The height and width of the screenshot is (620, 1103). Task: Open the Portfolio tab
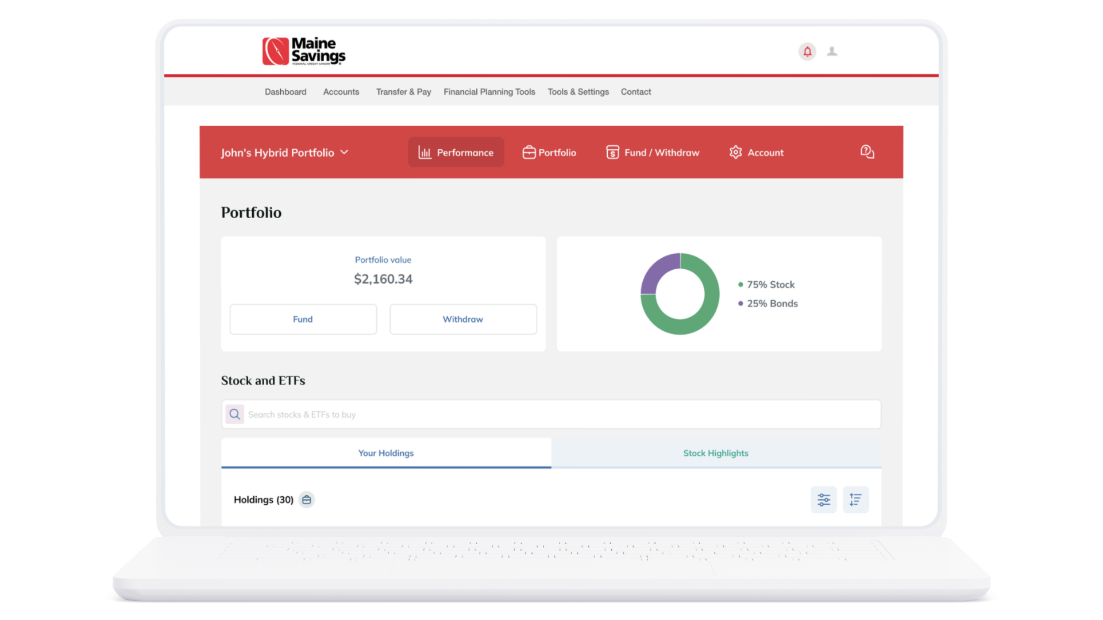pyautogui.click(x=549, y=153)
